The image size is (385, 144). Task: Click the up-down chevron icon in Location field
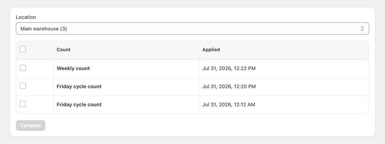(x=362, y=28)
